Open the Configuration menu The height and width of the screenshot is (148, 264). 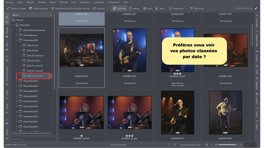pyautogui.click(x=114, y=2)
